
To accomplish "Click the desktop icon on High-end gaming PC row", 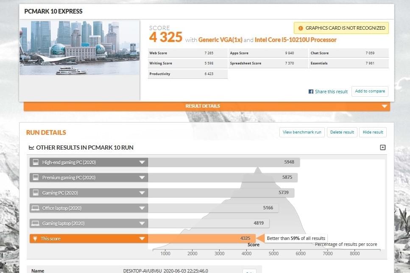I will tap(36, 162).
